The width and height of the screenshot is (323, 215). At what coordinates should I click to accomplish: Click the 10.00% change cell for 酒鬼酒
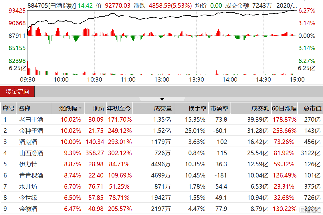(x=71, y=142)
